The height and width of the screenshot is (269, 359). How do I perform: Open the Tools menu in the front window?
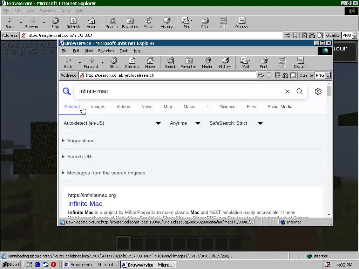click(124, 51)
